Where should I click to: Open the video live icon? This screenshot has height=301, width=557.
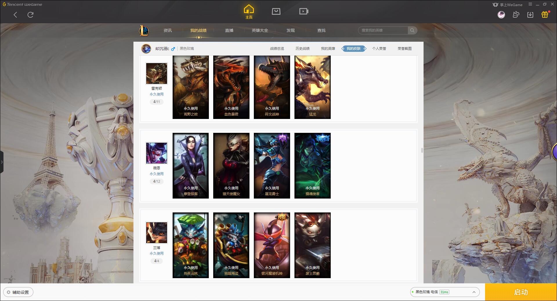click(x=303, y=11)
